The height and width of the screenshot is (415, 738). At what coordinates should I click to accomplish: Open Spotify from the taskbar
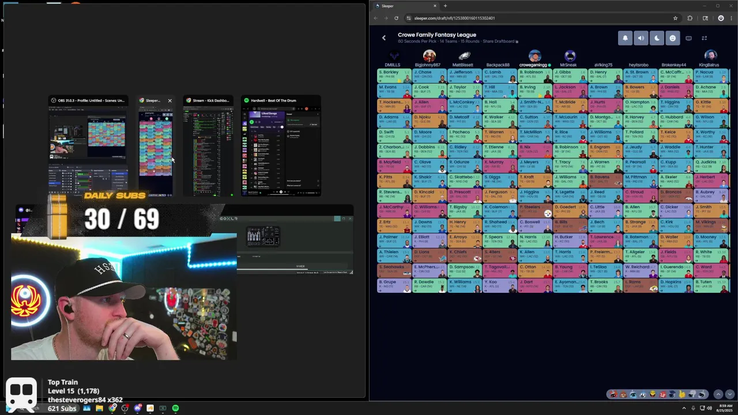point(175,408)
